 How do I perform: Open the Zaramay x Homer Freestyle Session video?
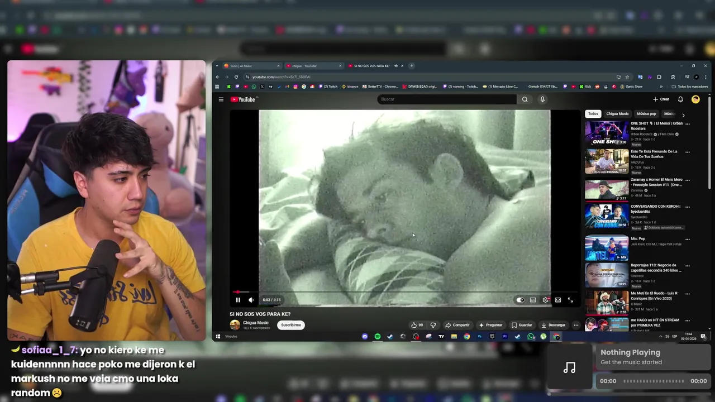[x=606, y=190]
